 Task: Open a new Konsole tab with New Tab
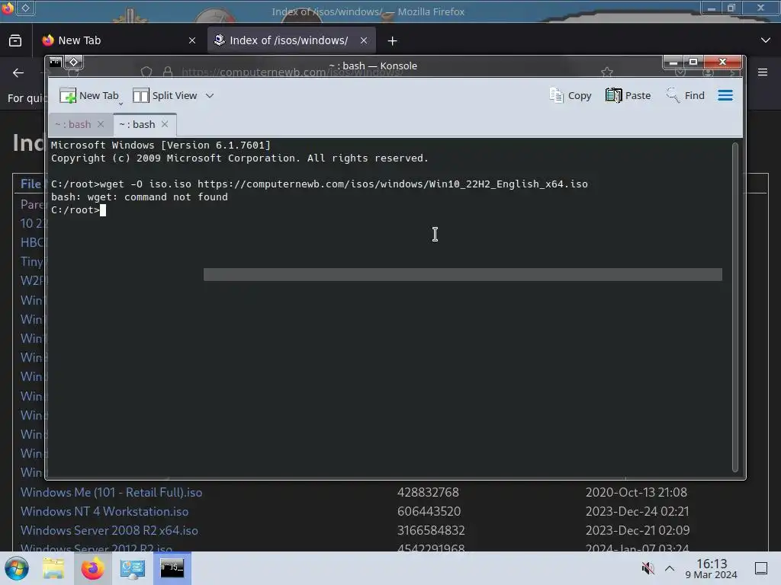[x=89, y=95]
